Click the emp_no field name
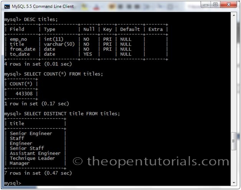The width and height of the screenshot is (241, 190). coord(18,39)
